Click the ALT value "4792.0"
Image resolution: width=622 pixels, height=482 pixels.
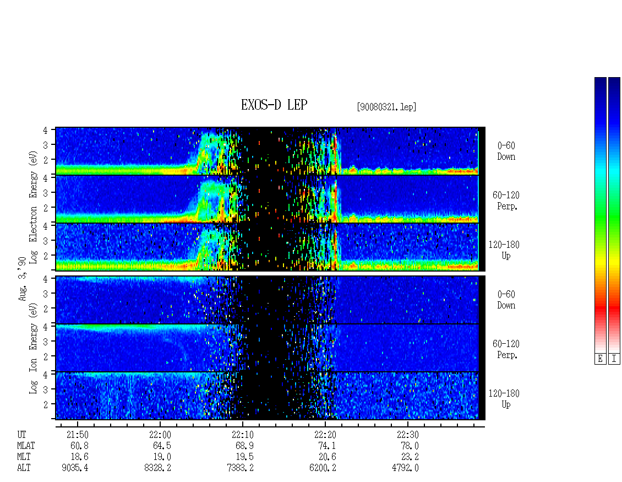[406, 468]
